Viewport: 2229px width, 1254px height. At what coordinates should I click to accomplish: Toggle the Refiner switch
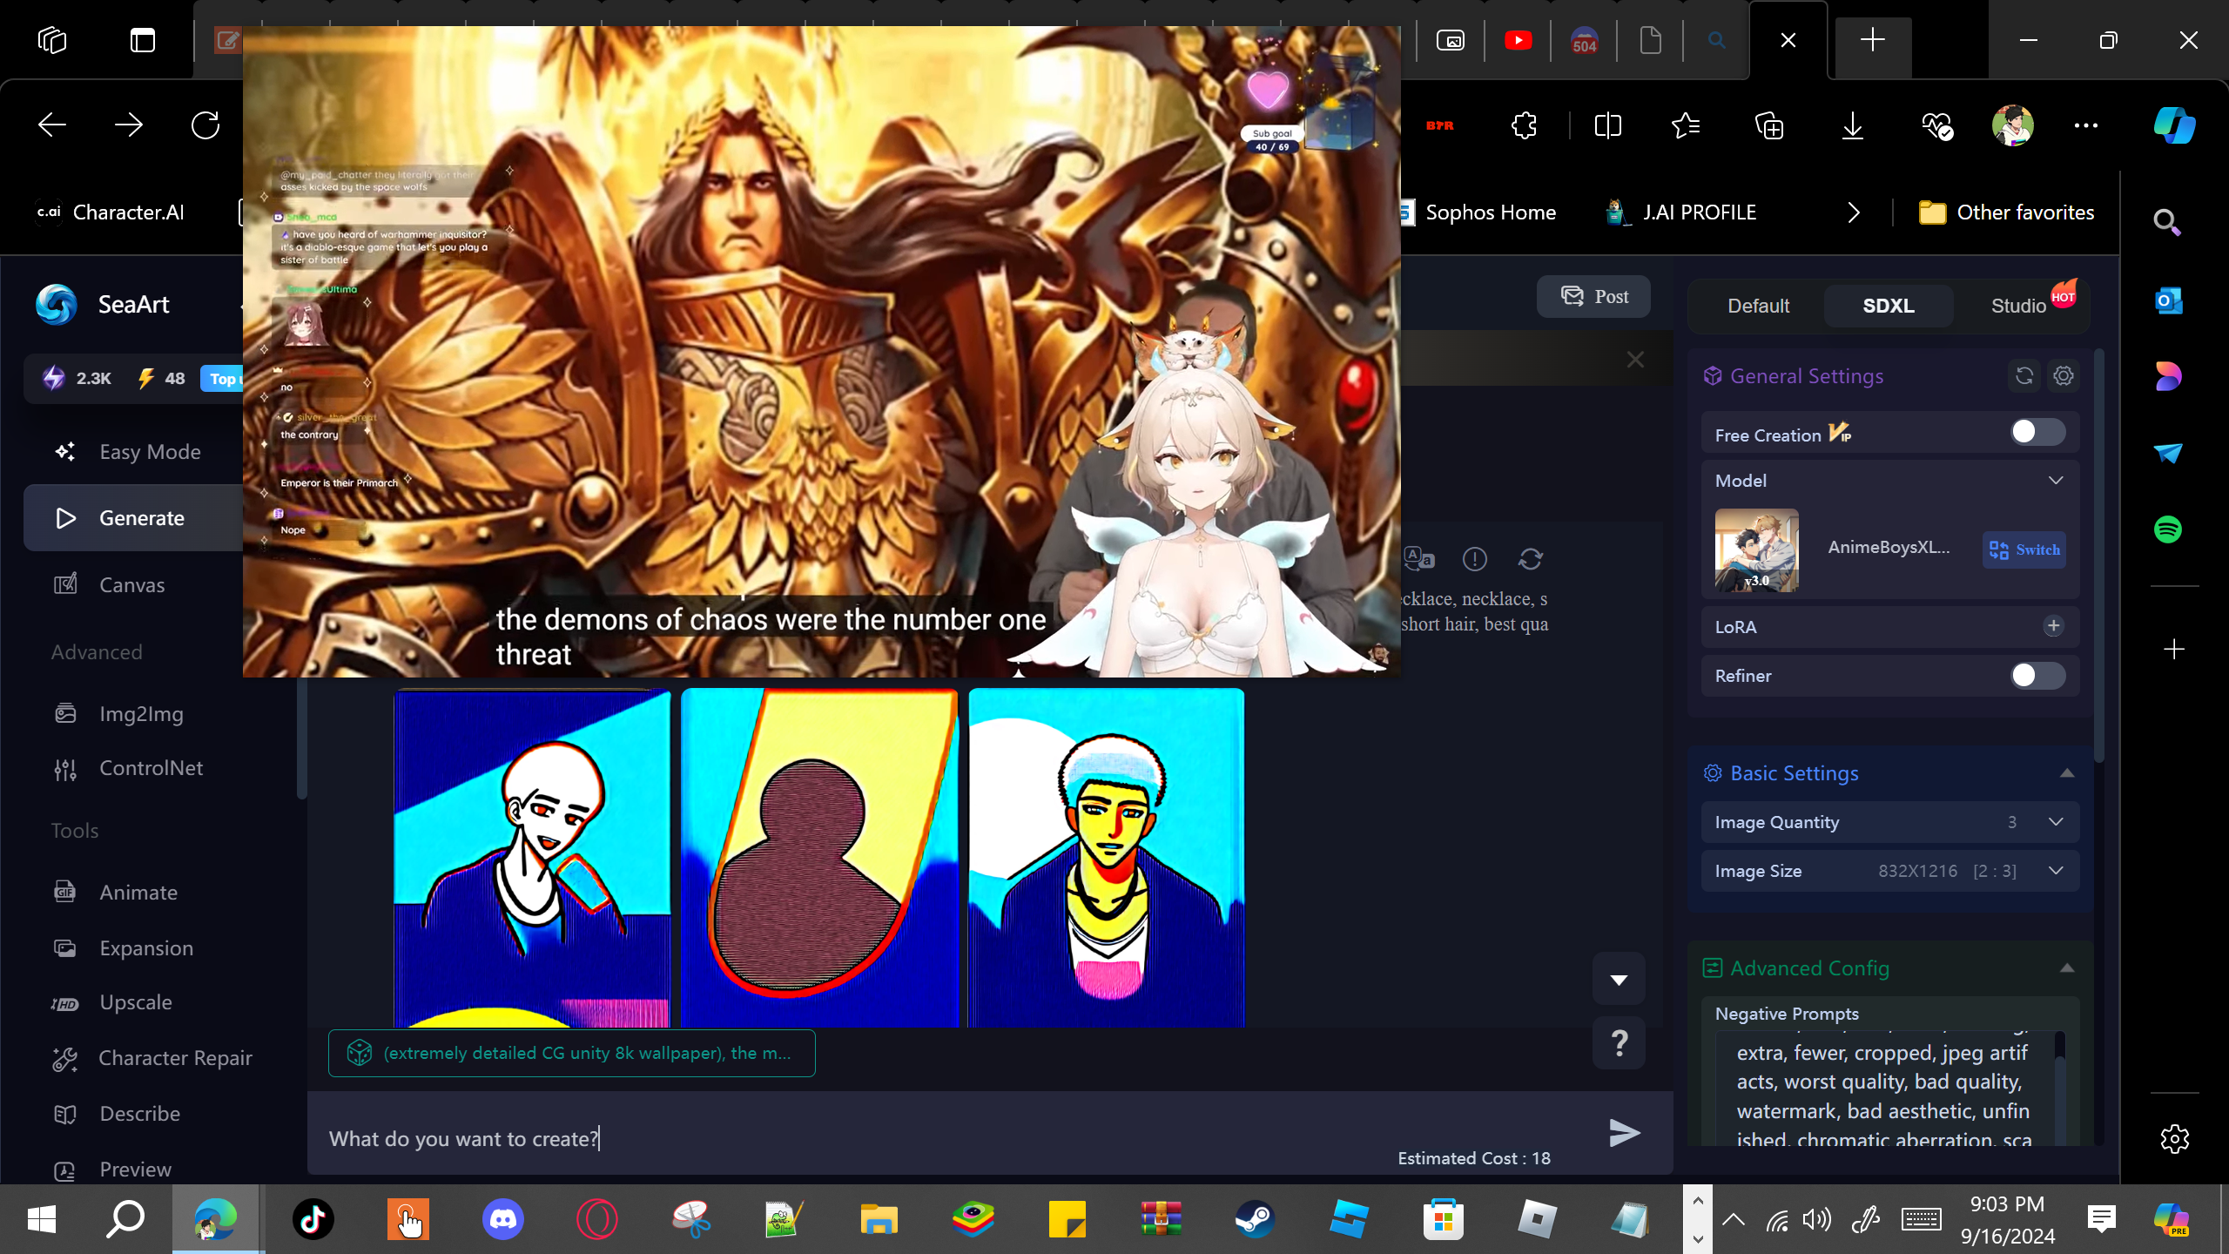[x=2037, y=675]
